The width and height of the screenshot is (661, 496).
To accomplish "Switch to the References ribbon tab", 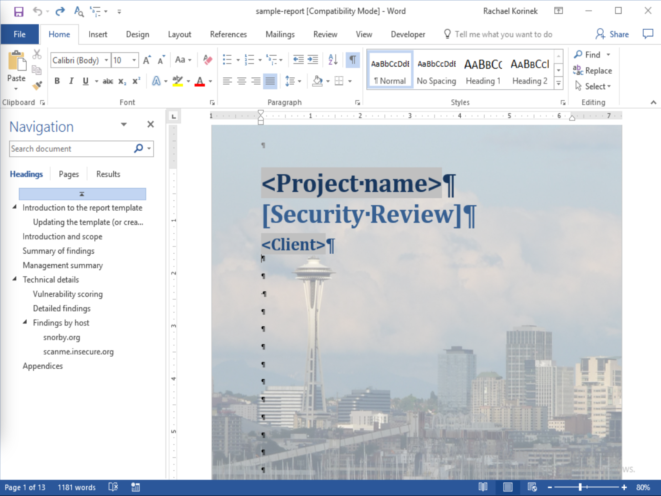I will [x=228, y=34].
